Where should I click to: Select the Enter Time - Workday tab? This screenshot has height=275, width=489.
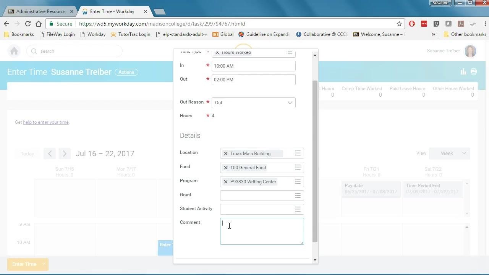[113, 11]
